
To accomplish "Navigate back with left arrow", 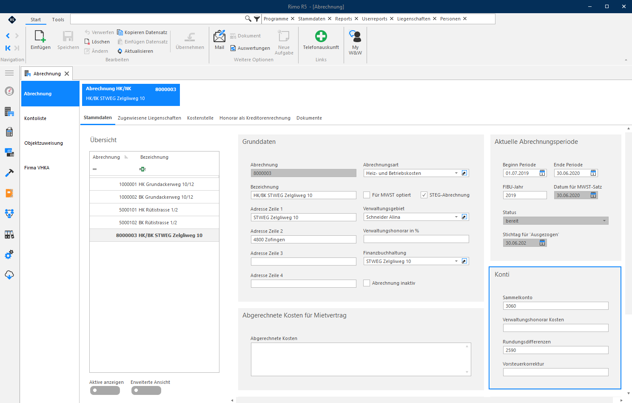I will point(8,36).
